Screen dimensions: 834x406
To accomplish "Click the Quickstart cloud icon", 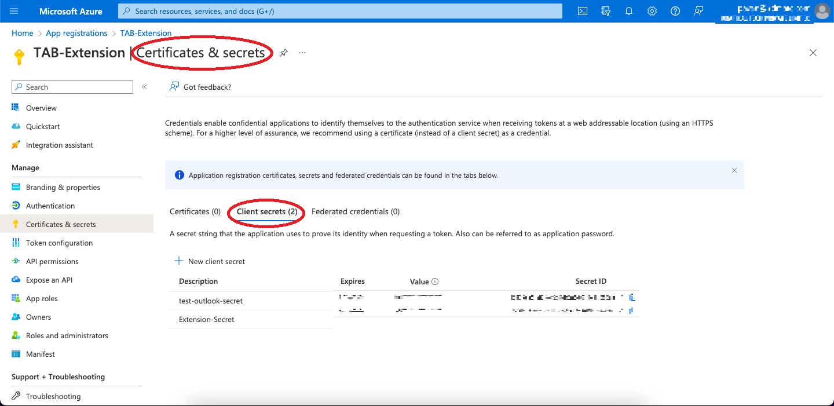I will [16, 126].
